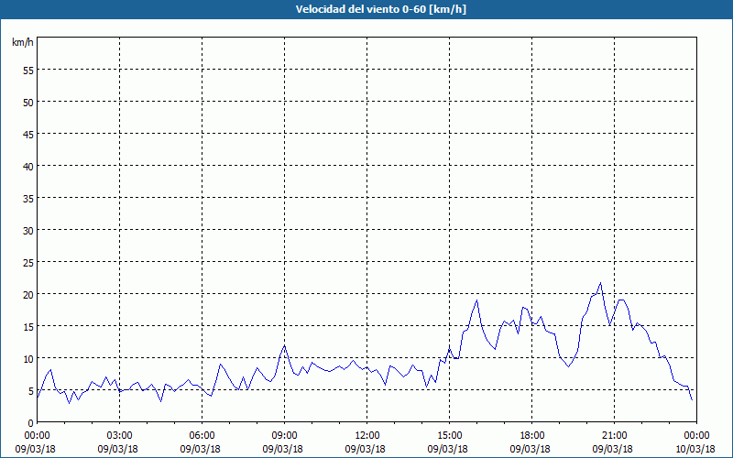Viewport: 733px width, 458px height.
Task: Select the 21:00 time label
Action: (614, 435)
